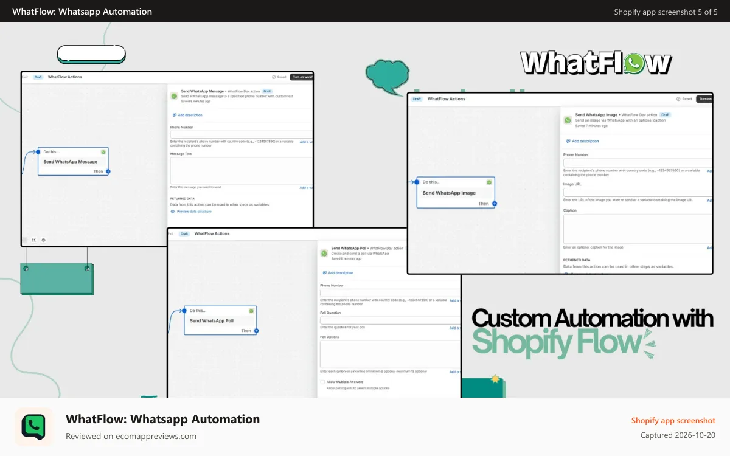
Task: Click the Message Text area
Action: pos(242,171)
